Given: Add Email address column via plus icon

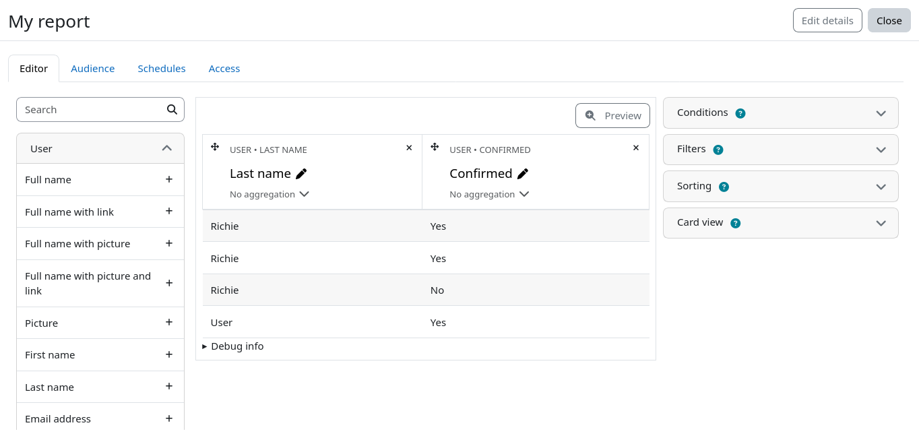Looking at the screenshot, I should [169, 418].
